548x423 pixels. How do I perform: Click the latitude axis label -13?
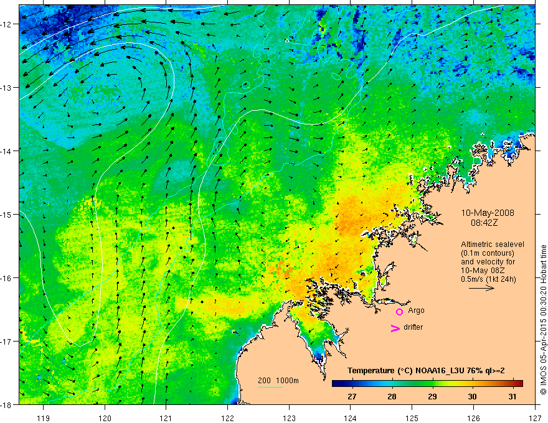click(6, 88)
